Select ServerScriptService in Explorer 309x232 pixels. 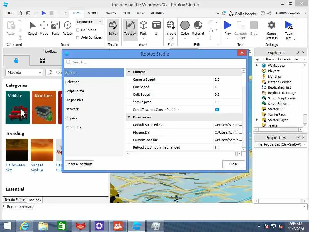tap(282, 98)
